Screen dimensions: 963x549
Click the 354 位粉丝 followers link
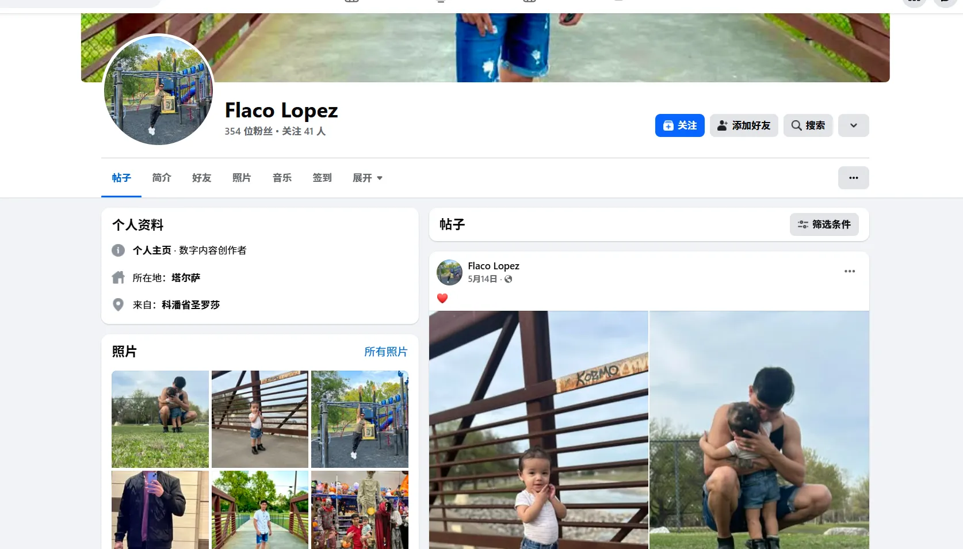(249, 131)
